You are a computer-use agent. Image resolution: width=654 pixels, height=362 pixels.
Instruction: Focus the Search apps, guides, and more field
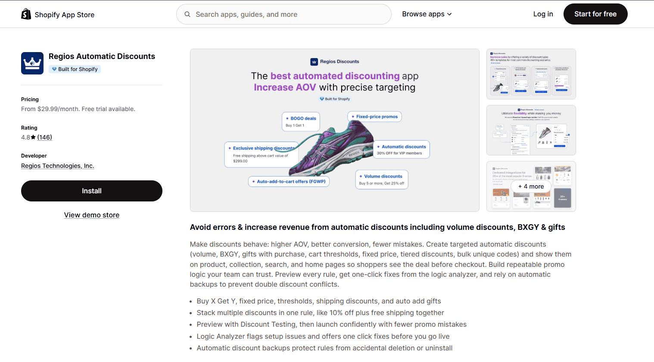coord(284,14)
